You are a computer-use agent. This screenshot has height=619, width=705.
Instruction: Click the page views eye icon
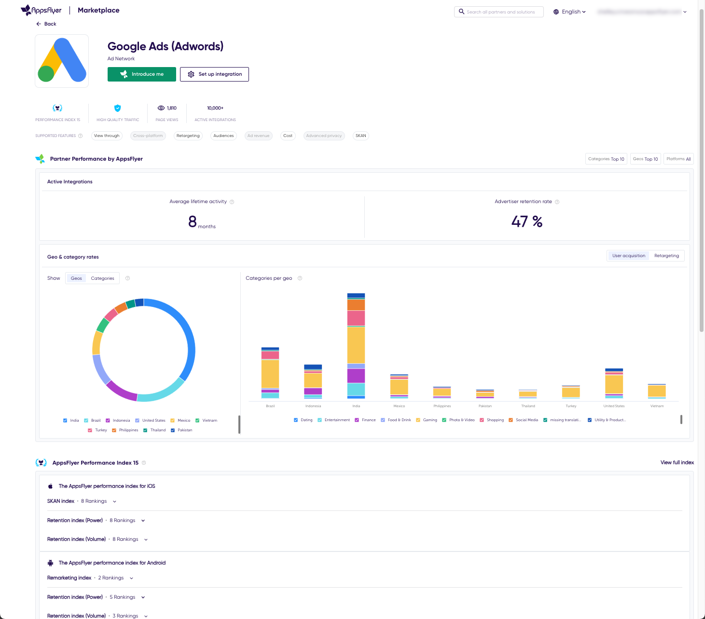[x=161, y=108]
